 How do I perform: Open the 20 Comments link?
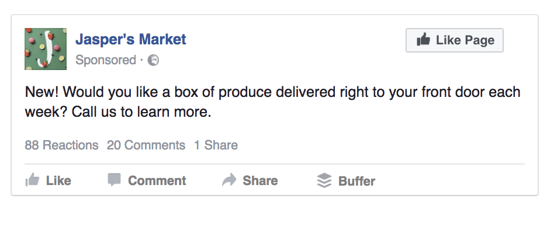[x=146, y=145]
